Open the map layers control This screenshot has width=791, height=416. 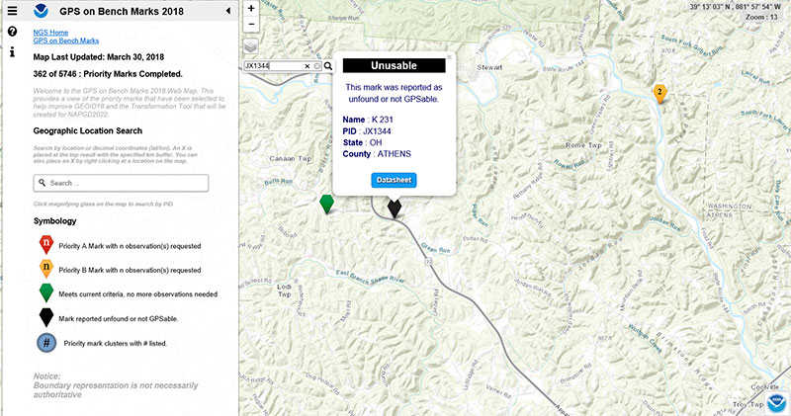click(251, 45)
